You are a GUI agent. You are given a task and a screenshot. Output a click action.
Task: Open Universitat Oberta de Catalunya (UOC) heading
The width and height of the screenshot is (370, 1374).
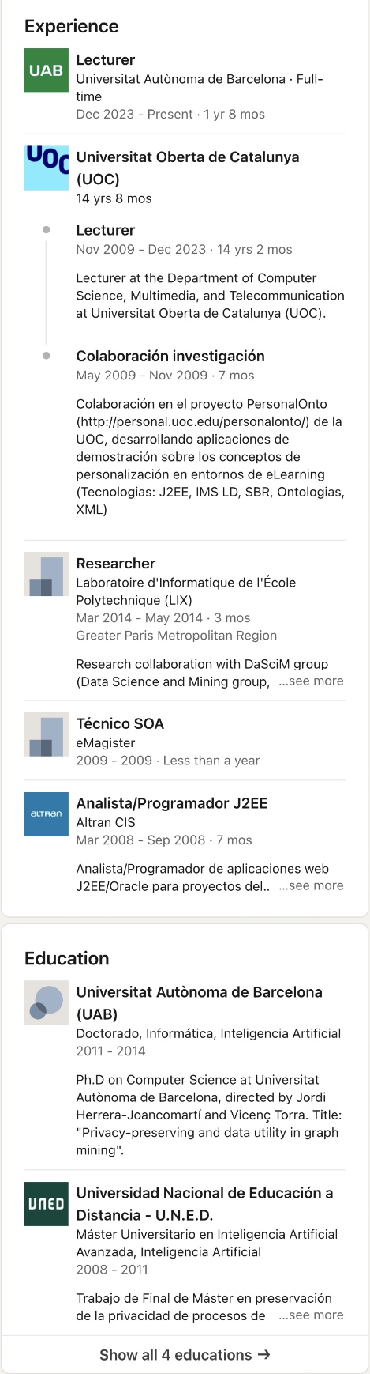point(188,168)
